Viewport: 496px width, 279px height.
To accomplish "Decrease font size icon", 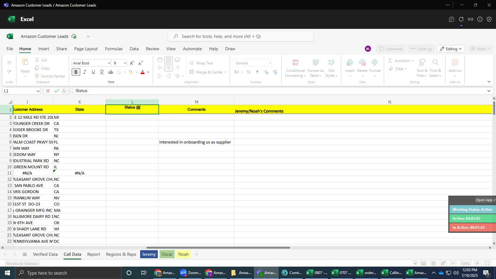I will click(x=141, y=63).
